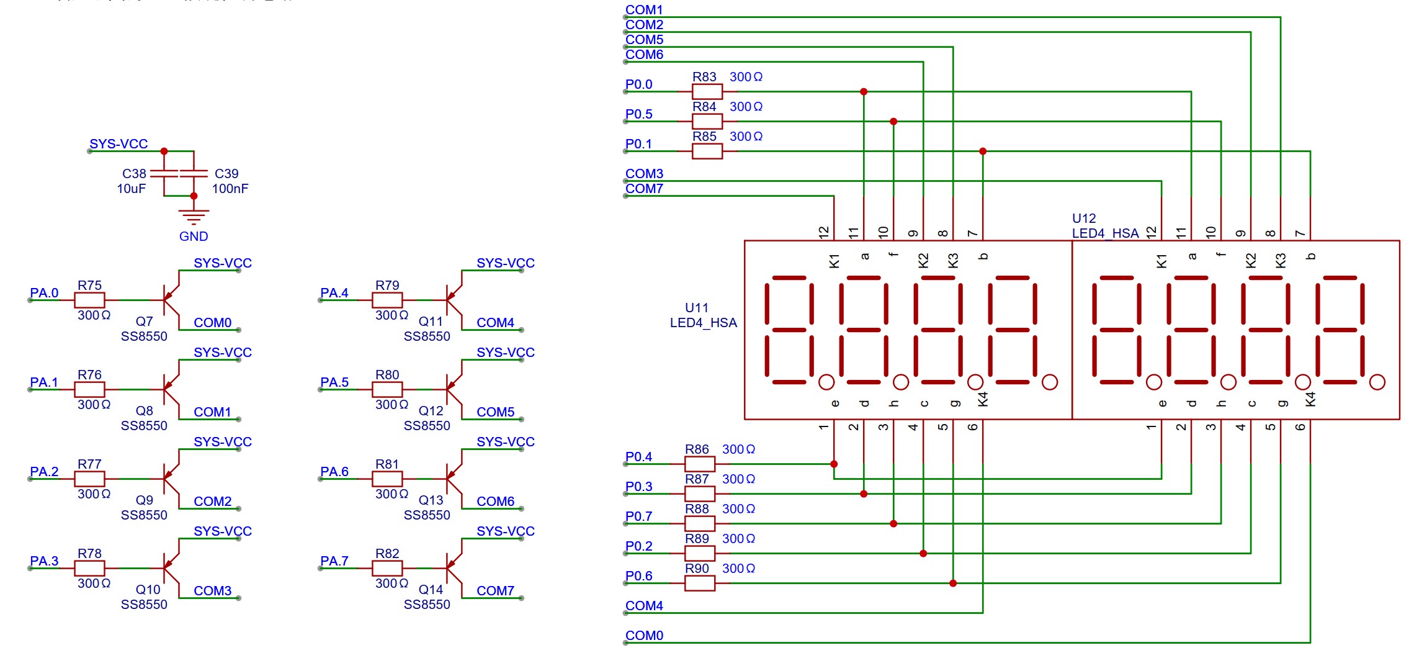Click the PA.2 net label
The image size is (1427, 658).
coord(44,471)
